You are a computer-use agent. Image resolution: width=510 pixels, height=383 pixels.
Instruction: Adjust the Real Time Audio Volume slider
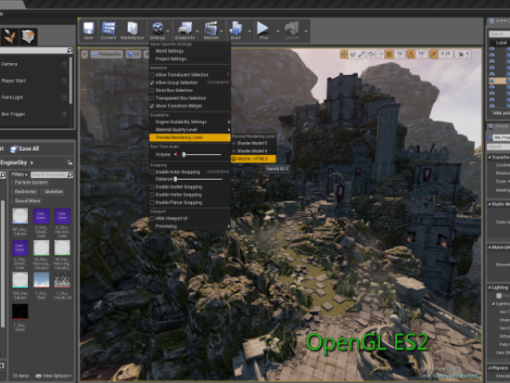202,155
